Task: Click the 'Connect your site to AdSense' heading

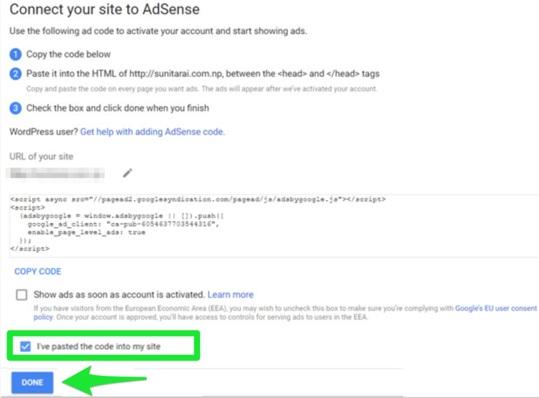Action: [105, 9]
